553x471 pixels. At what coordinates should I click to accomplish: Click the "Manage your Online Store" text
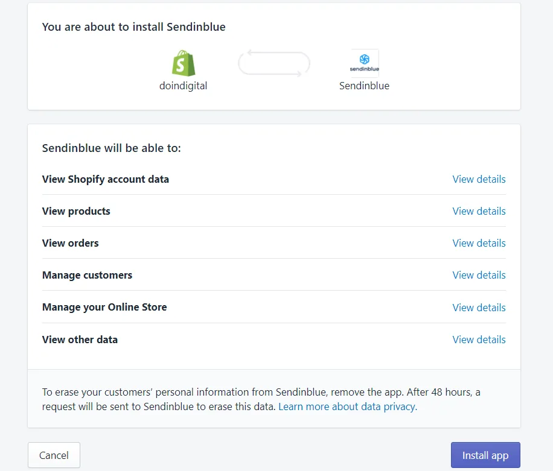click(104, 307)
